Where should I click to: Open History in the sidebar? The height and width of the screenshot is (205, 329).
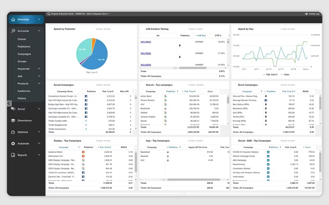(x=22, y=98)
